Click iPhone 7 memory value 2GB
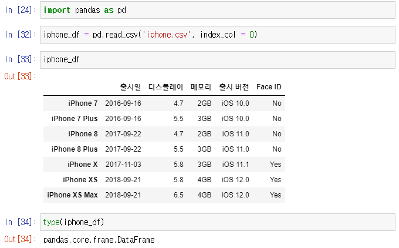Screen dimensions: 399x248 [x=204, y=103]
